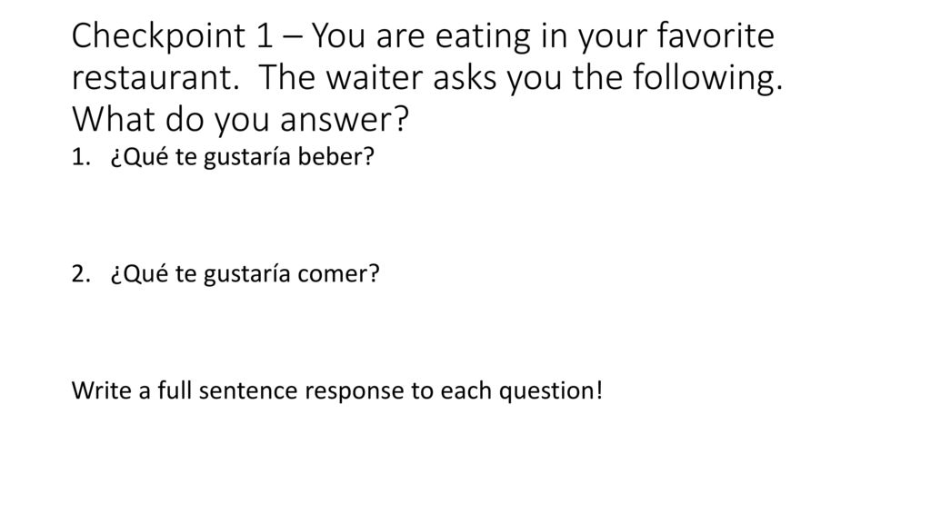Click the list number "2."
931x523 pixels.
[x=81, y=273]
